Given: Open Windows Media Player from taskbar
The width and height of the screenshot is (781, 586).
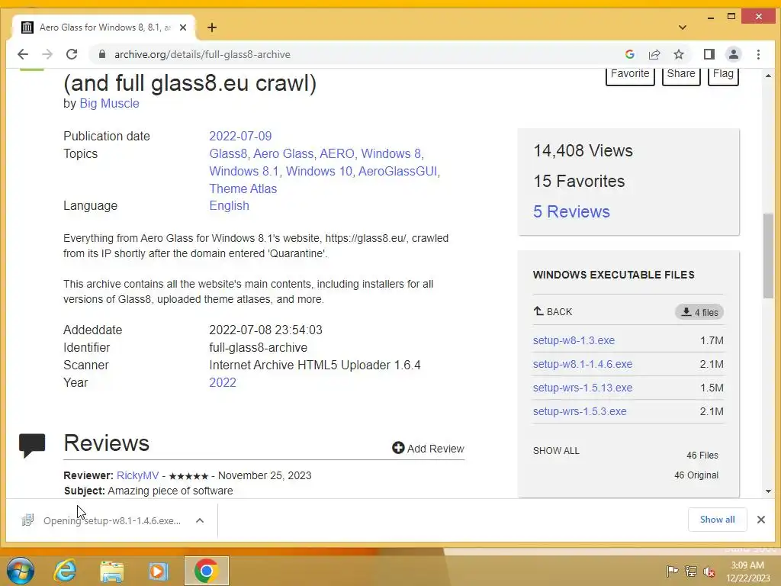Looking at the screenshot, I should (159, 571).
